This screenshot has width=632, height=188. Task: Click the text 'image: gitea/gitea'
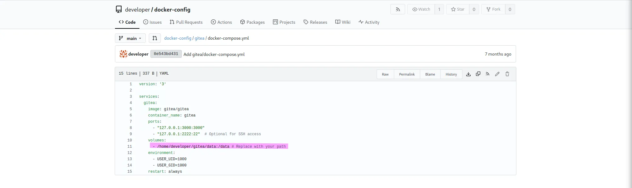point(168,109)
